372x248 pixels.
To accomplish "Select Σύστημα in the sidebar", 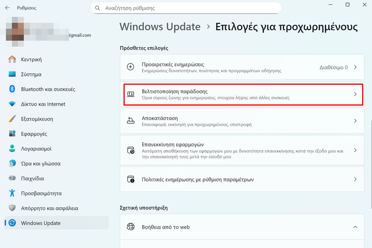I will (x=31, y=74).
